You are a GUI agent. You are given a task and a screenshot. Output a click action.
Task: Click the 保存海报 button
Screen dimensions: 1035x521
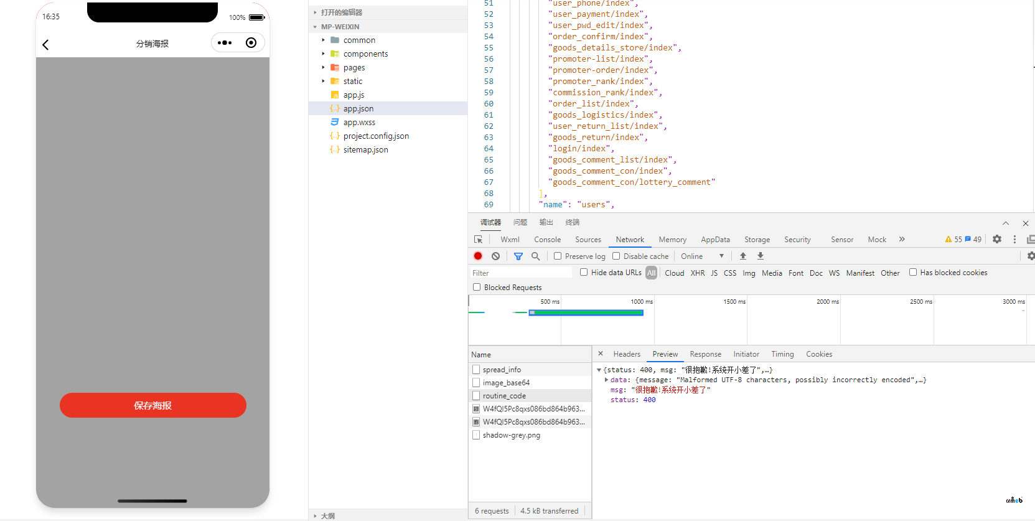153,405
